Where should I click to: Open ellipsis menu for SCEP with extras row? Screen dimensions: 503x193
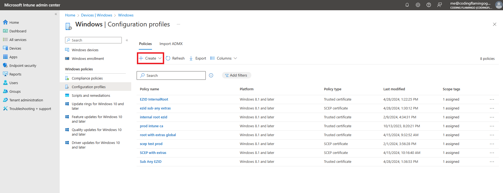pos(492,153)
